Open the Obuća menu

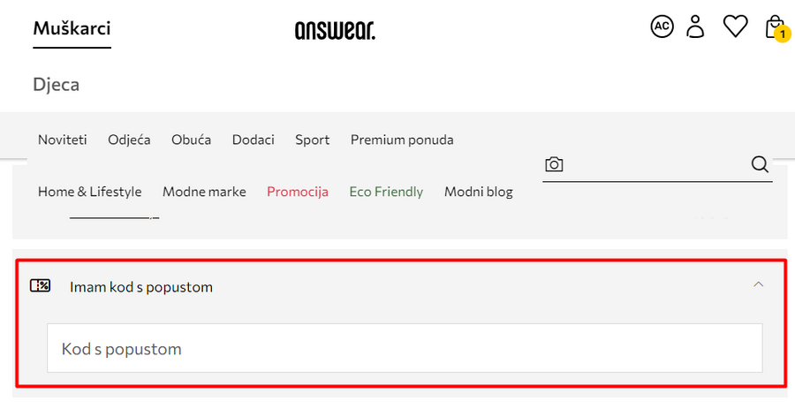tap(192, 140)
